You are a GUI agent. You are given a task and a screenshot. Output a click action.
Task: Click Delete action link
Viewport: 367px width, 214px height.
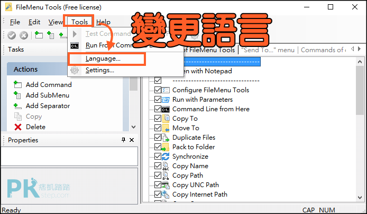35,127
